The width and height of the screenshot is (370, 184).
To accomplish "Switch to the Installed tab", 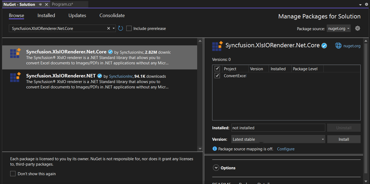I will (x=46, y=15).
